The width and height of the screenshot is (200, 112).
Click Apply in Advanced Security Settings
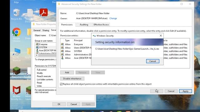(x=185, y=91)
